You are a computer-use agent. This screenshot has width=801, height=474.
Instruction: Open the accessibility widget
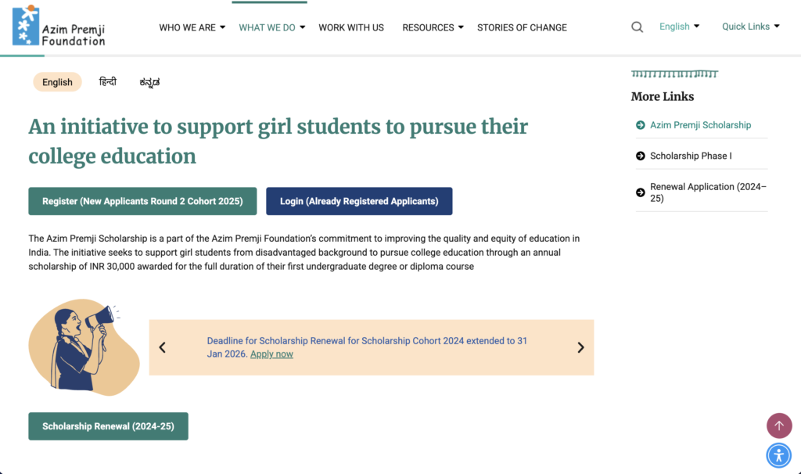point(778,455)
